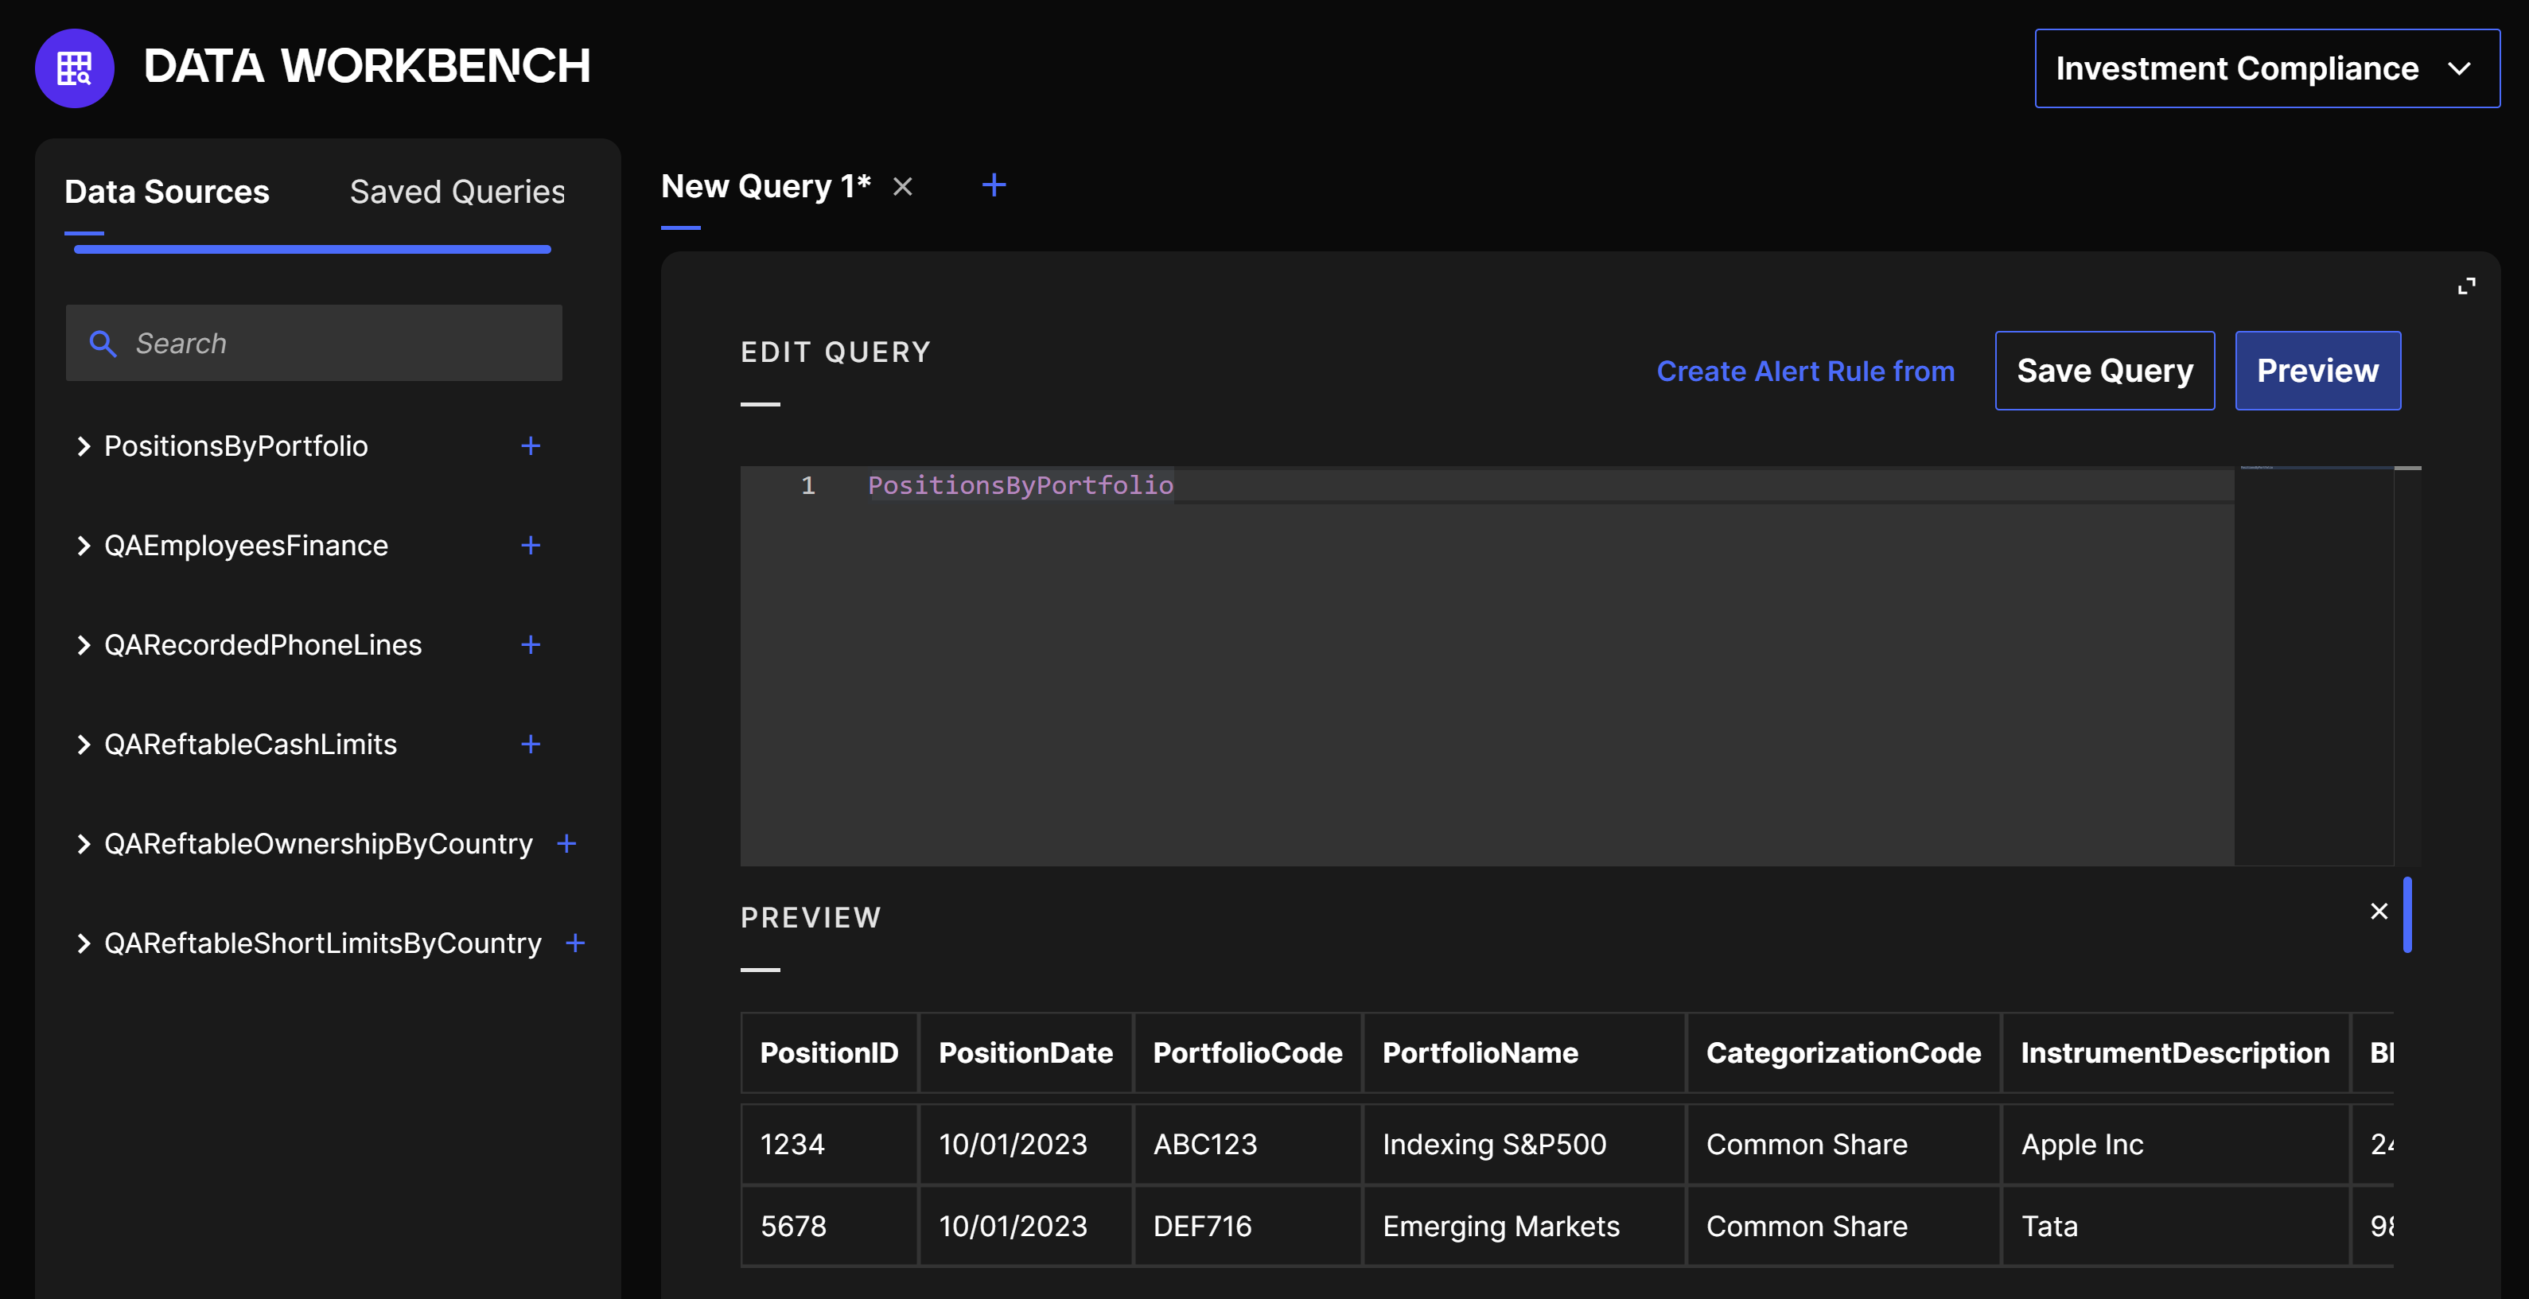Add QAReftableCashLimits using its plus icon

(530, 745)
